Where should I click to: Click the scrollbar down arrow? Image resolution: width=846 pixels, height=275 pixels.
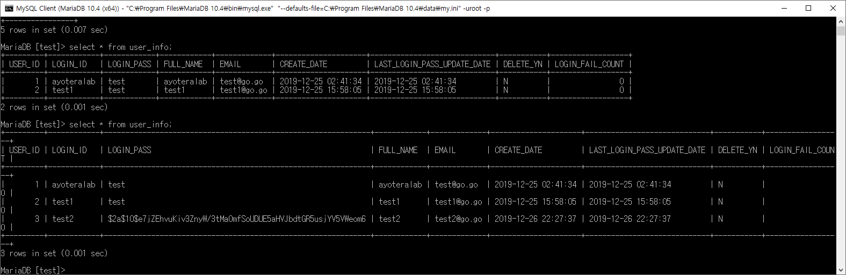[841, 270]
